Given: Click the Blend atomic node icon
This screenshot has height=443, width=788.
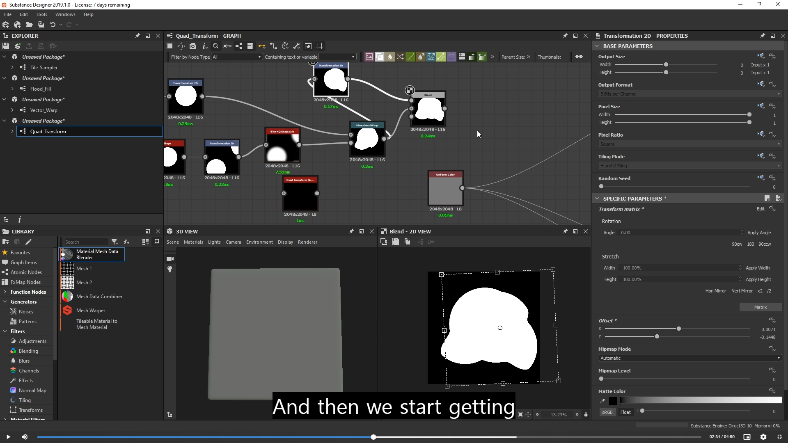Looking at the screenshot, I should 380,57.
